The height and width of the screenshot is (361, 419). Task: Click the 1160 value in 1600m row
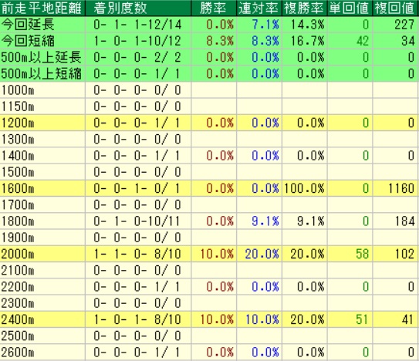[401, 189]
